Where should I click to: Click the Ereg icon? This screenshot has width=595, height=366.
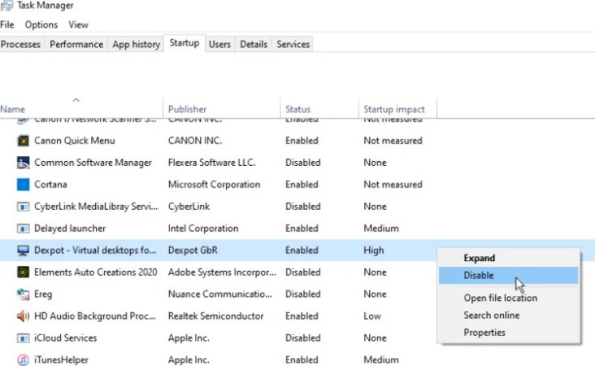pyautogui.click(x=23, y=294)
